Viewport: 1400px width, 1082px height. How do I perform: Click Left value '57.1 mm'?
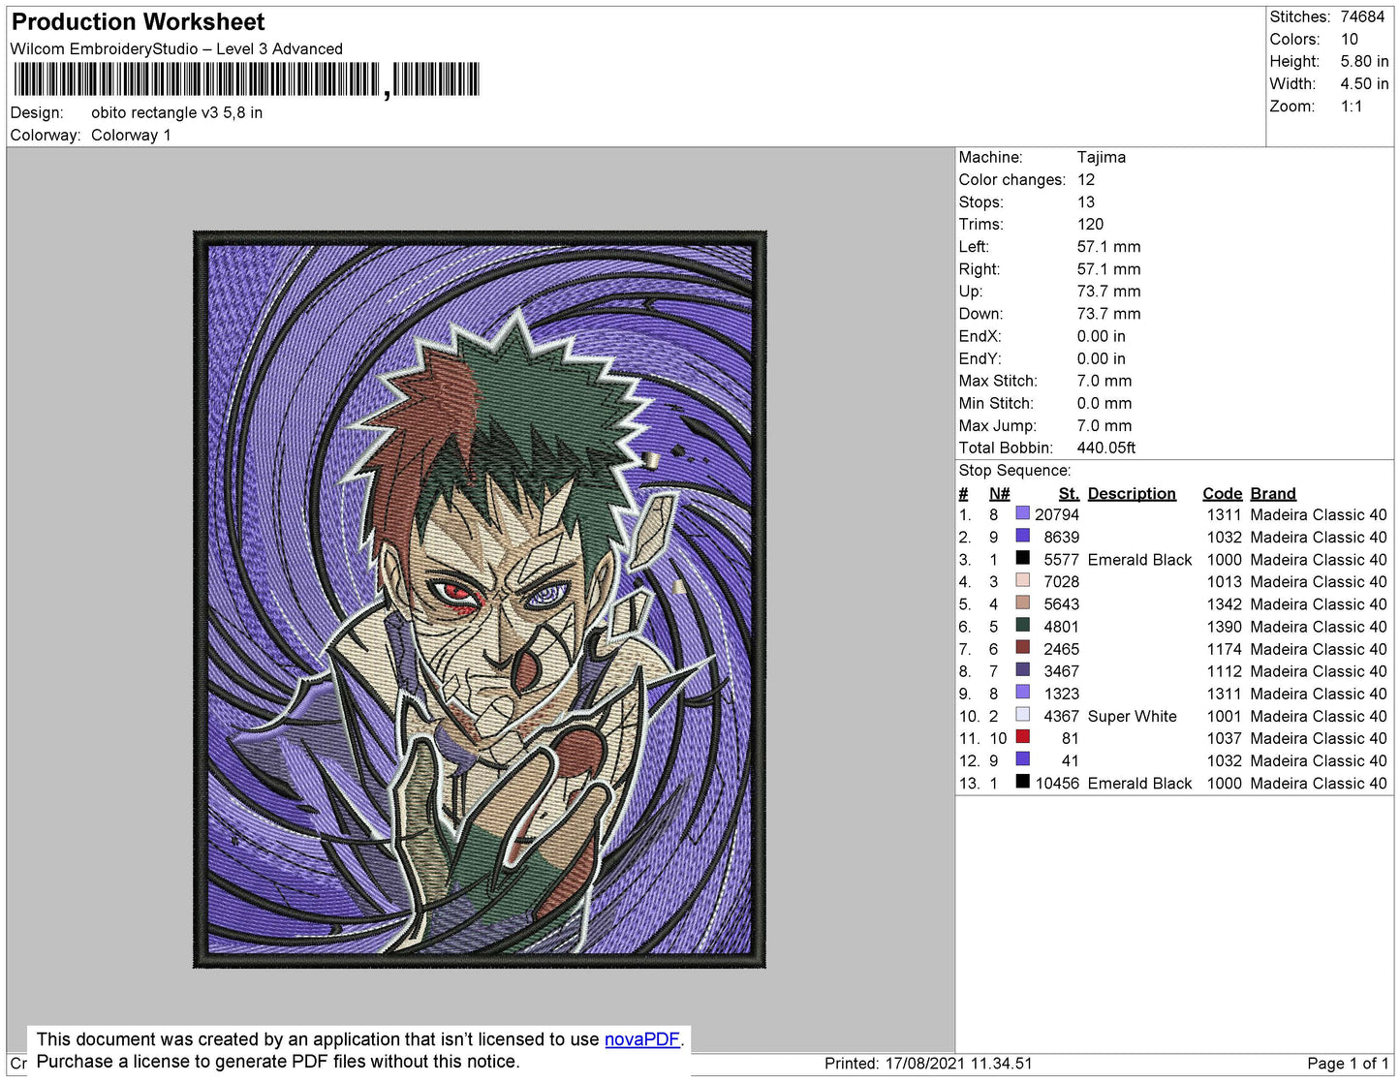[x=1109, y=246]
